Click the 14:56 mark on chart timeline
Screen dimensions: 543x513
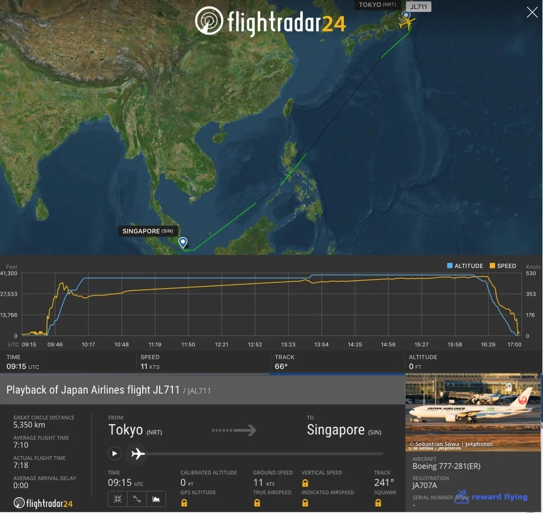[x=388, y=344]
